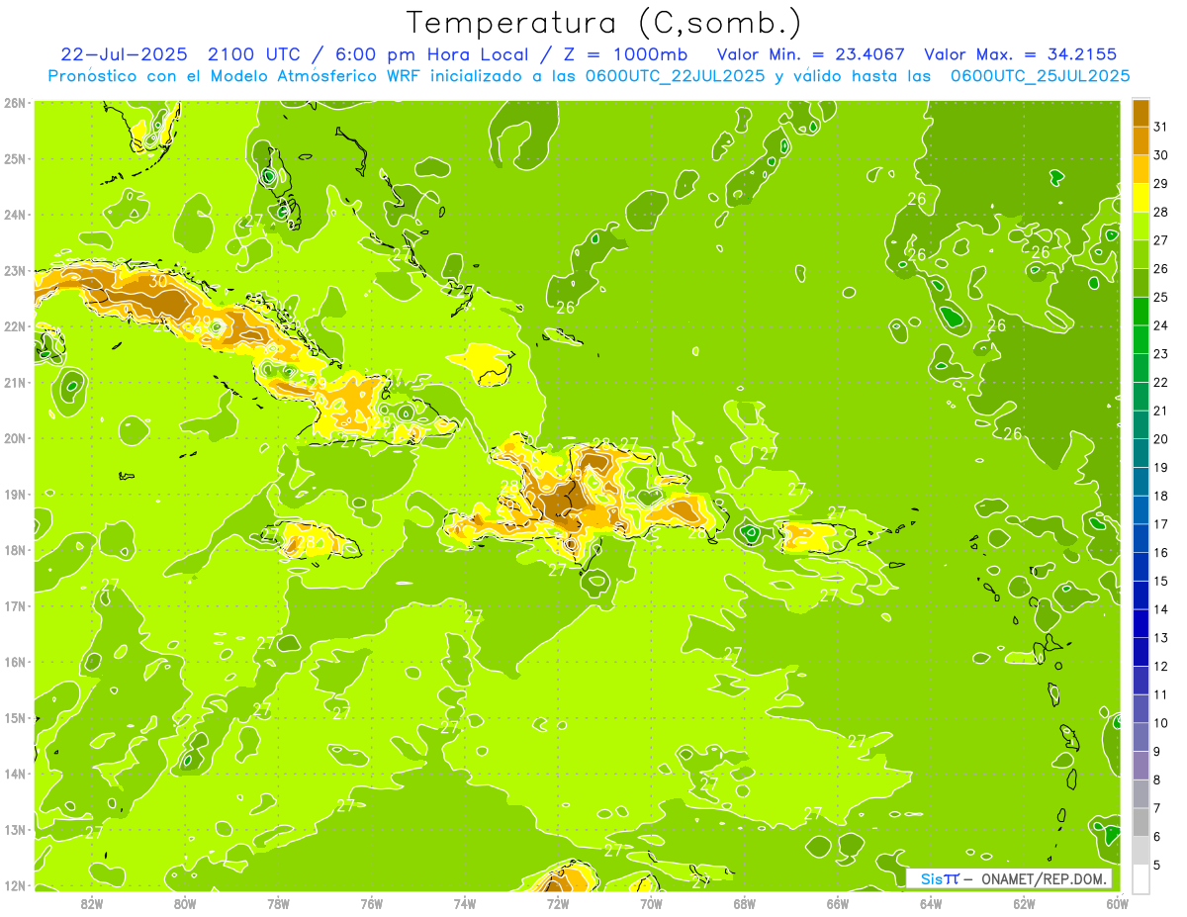Image resolution: width=1187 pixels, height=917 pixels.
Task: Click the '31' colorbar scale value
Action: point(1161,127)
